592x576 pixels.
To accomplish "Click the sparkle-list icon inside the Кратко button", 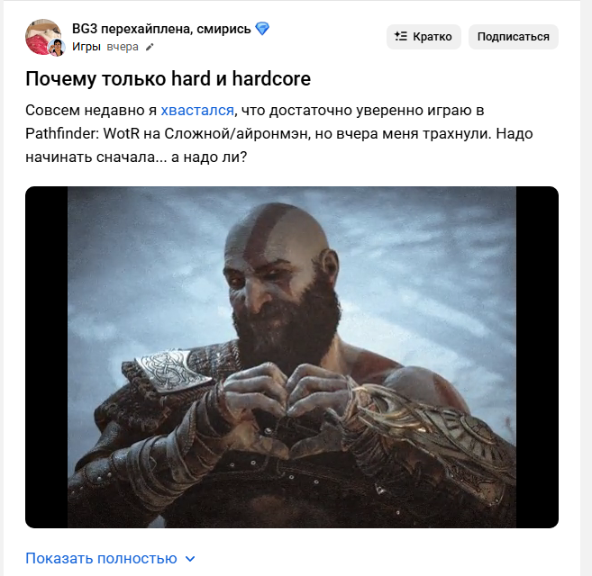I will [401, 36].
